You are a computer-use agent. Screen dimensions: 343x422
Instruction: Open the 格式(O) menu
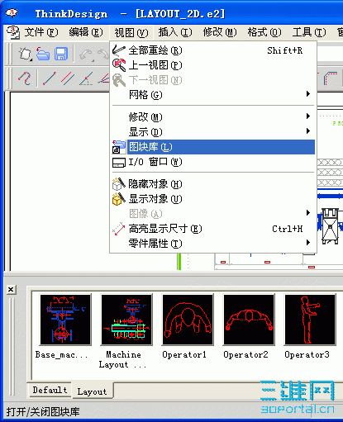(264, 32)
